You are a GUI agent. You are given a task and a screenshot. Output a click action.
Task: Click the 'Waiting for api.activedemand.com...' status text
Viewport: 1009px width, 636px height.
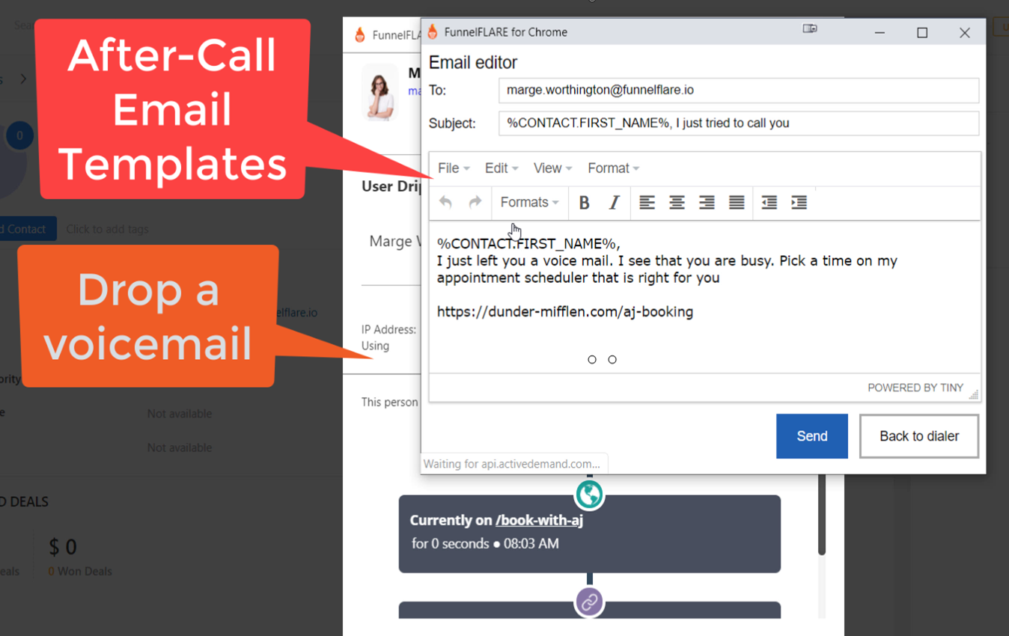[x=512, y=464]
